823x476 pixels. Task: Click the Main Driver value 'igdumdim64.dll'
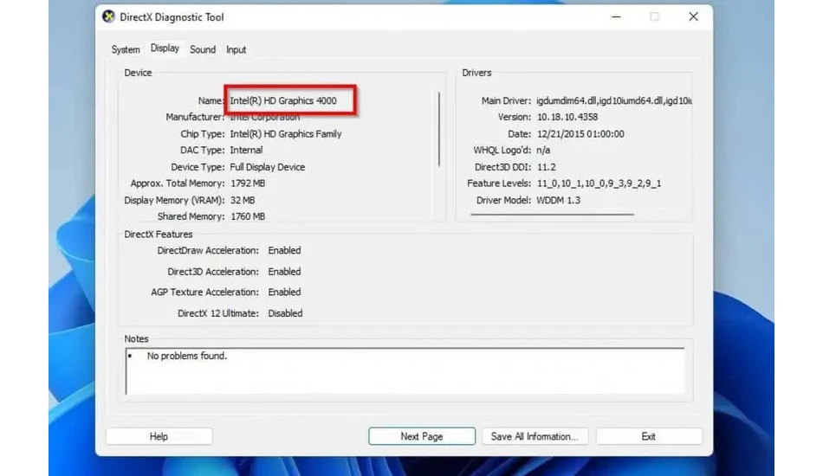click(x=567, y=100)
